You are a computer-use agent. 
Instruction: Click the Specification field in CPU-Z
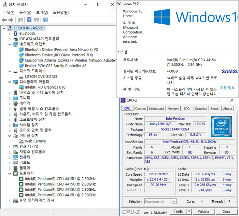[x=189, y=142]
